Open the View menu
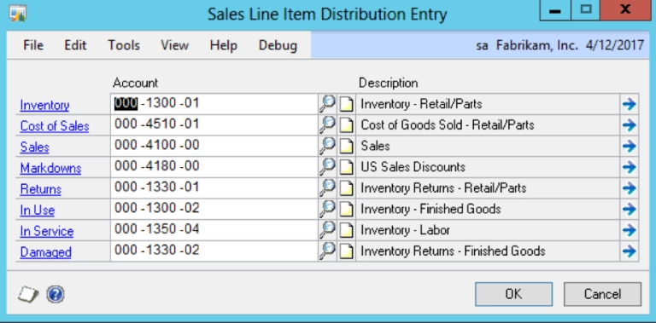 (x=174, y=45)
